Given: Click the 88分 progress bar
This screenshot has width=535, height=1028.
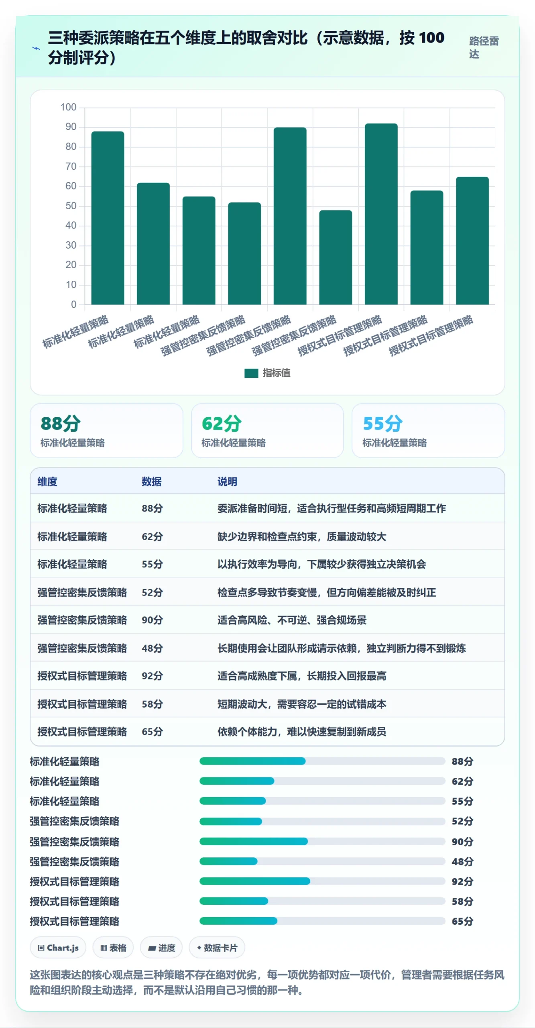Looking at the screenshot, I should coord(322,761).
